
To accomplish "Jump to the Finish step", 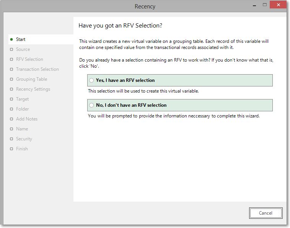I will point(22,149).
